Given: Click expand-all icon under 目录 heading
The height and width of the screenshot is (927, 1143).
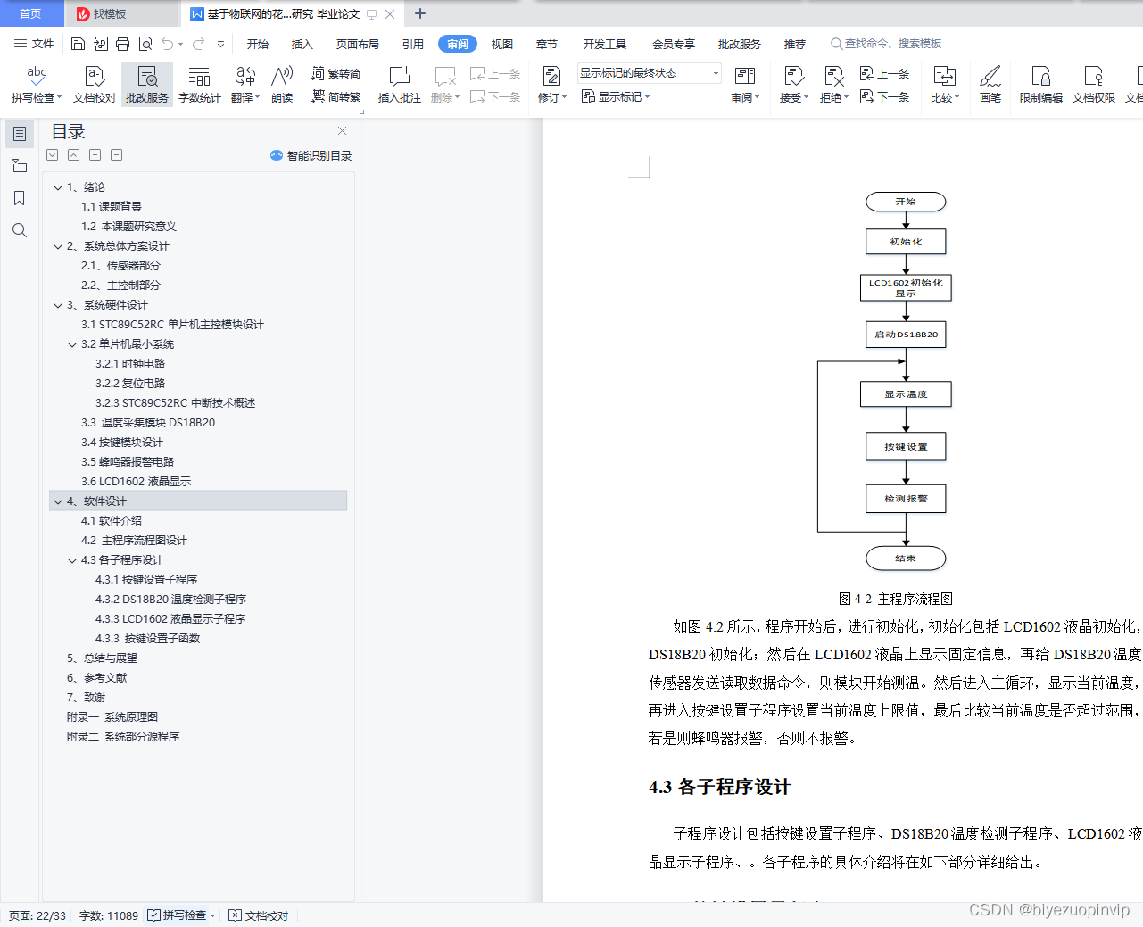Looking at the screenshot, I should tap(53, 155).
